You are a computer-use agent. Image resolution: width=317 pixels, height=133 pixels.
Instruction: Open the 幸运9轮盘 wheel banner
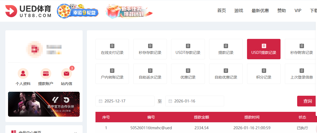[78, 12]
